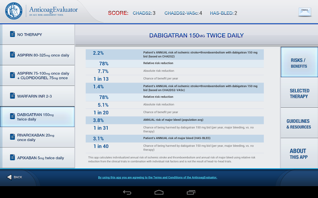Select Warfarin INR 2-3 therapy
The image size is (318, 198).
pos(37,96)
